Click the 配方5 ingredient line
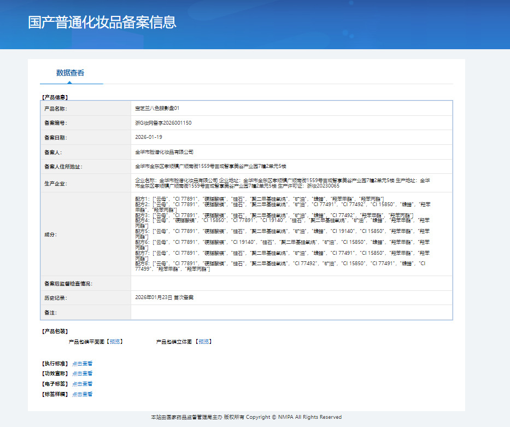 click(282, 234)
